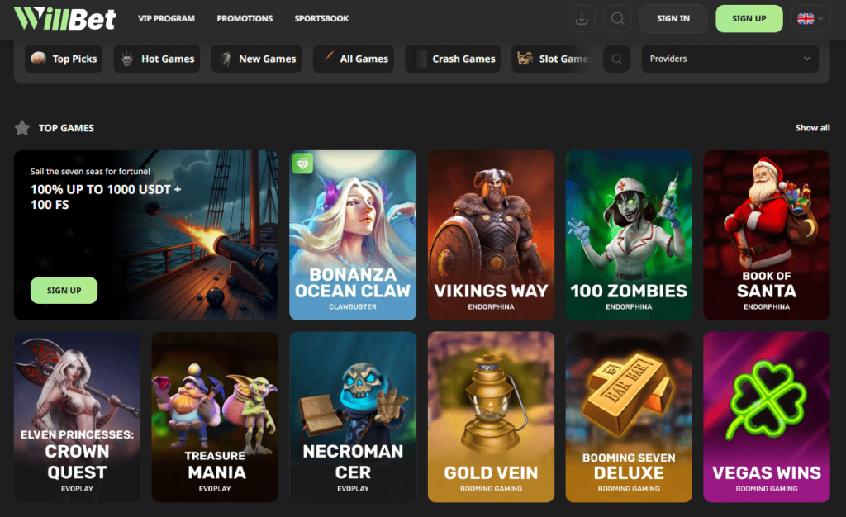Click the Top Picks category icon
846x517 pixels.
[38, 58]
